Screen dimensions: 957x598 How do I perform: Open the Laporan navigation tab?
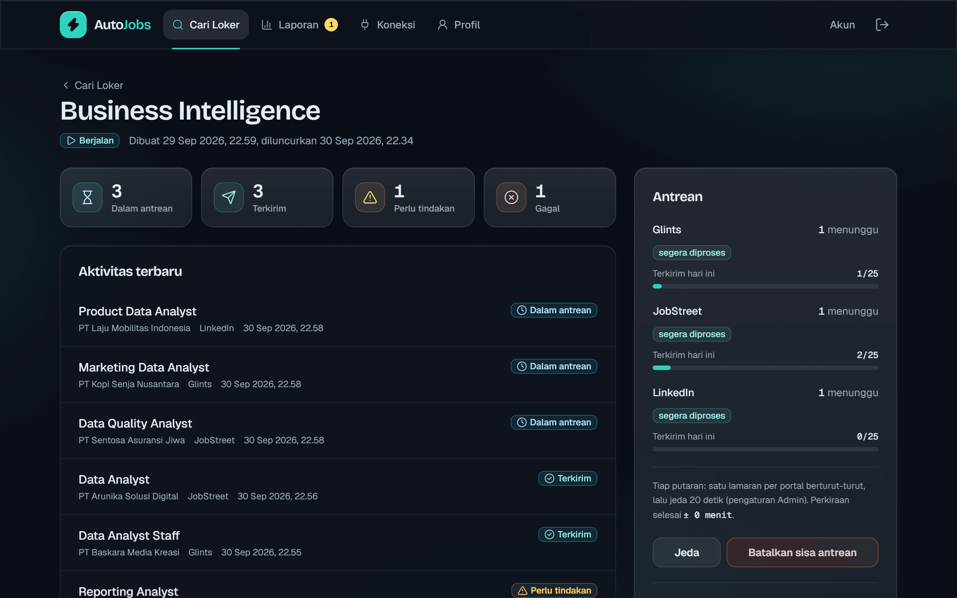point(299,25)
